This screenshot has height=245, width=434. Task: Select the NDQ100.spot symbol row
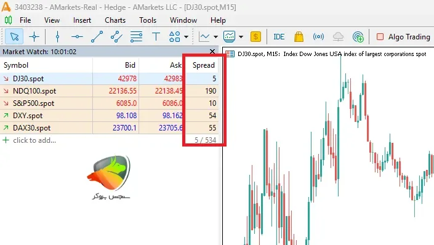click(x=110, y=91)
